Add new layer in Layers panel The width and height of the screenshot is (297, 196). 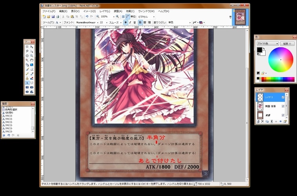click(258, 122)
